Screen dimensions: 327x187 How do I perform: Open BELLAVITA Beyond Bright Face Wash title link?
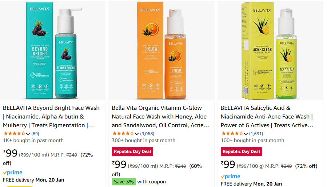point(51,117)
